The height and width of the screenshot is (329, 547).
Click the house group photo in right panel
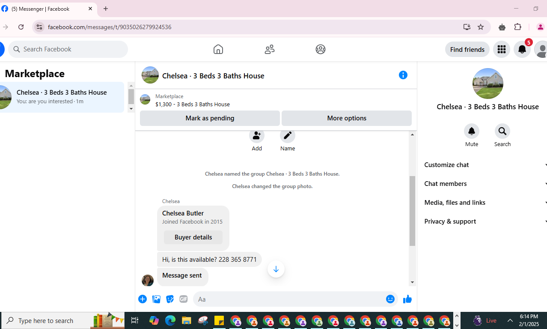[488, 84]
